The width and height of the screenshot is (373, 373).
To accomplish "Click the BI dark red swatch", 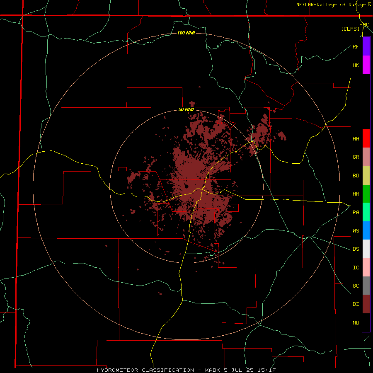I will point(366,304).
